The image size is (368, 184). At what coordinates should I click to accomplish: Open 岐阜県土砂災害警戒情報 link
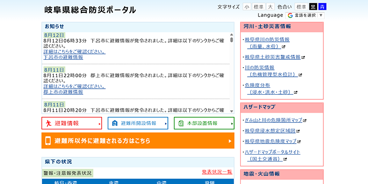click(x=273, y=57)
